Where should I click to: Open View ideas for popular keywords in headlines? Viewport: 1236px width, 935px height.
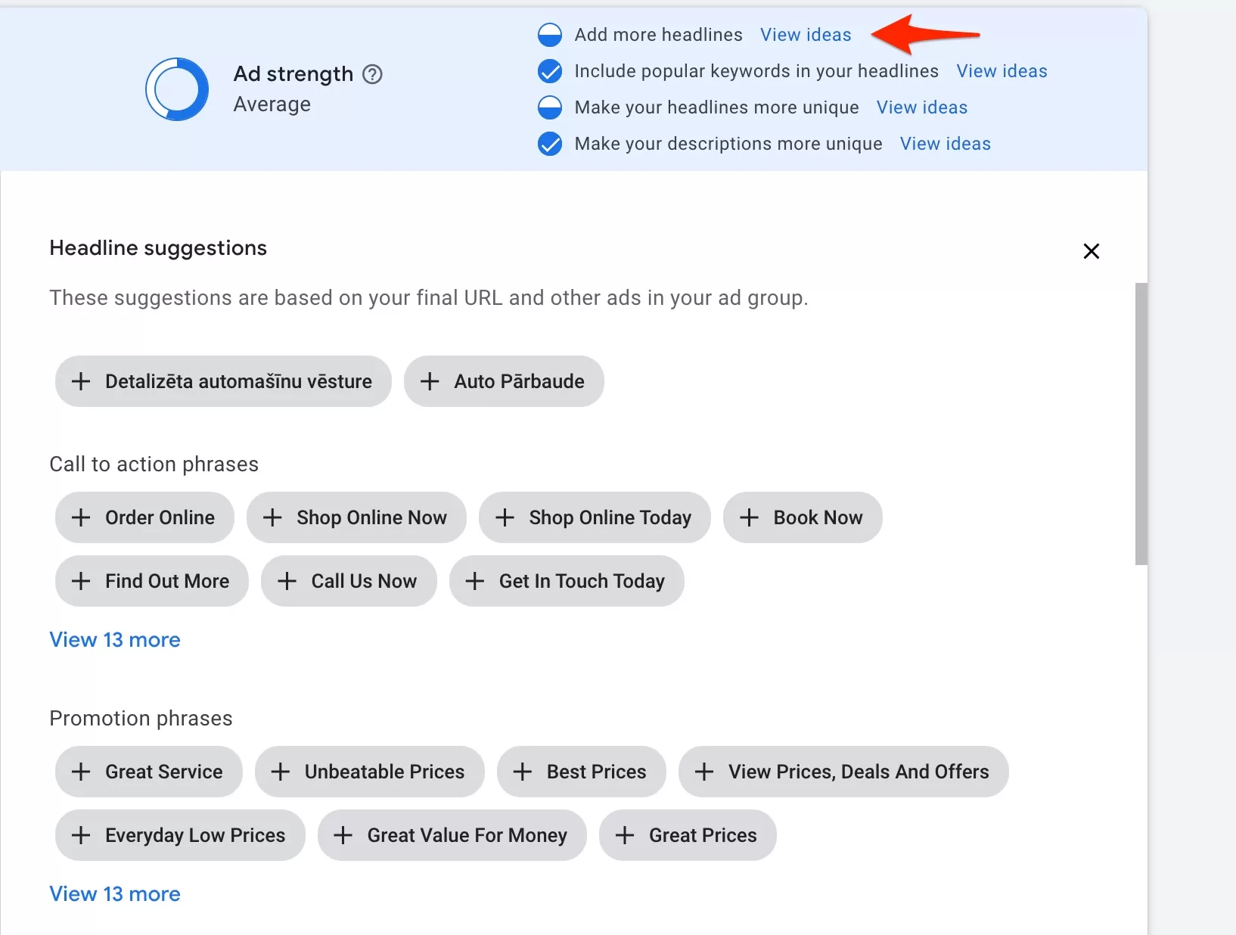[1002, 71]
